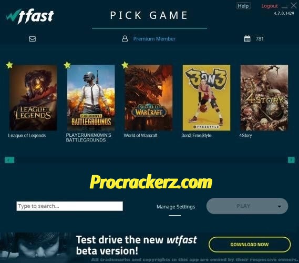Click Logout link

270,6
